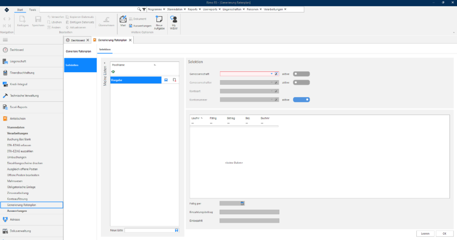Expand the Liegenschaft section in the sidebar
The height and width of the screenshot is (240, 457).
32,61
